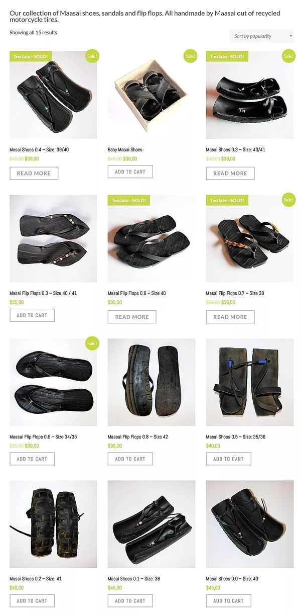This screenshot has width=301, height=614.
Task: Open the Masai Shoes 0.2 – Size: 41 title link
Action: [36, 579]
